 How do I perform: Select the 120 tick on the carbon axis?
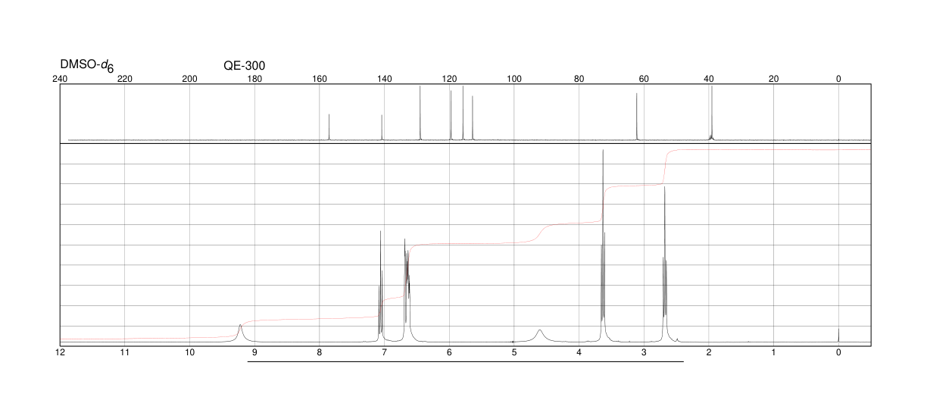pyautogui.click(x=449, y=79)
